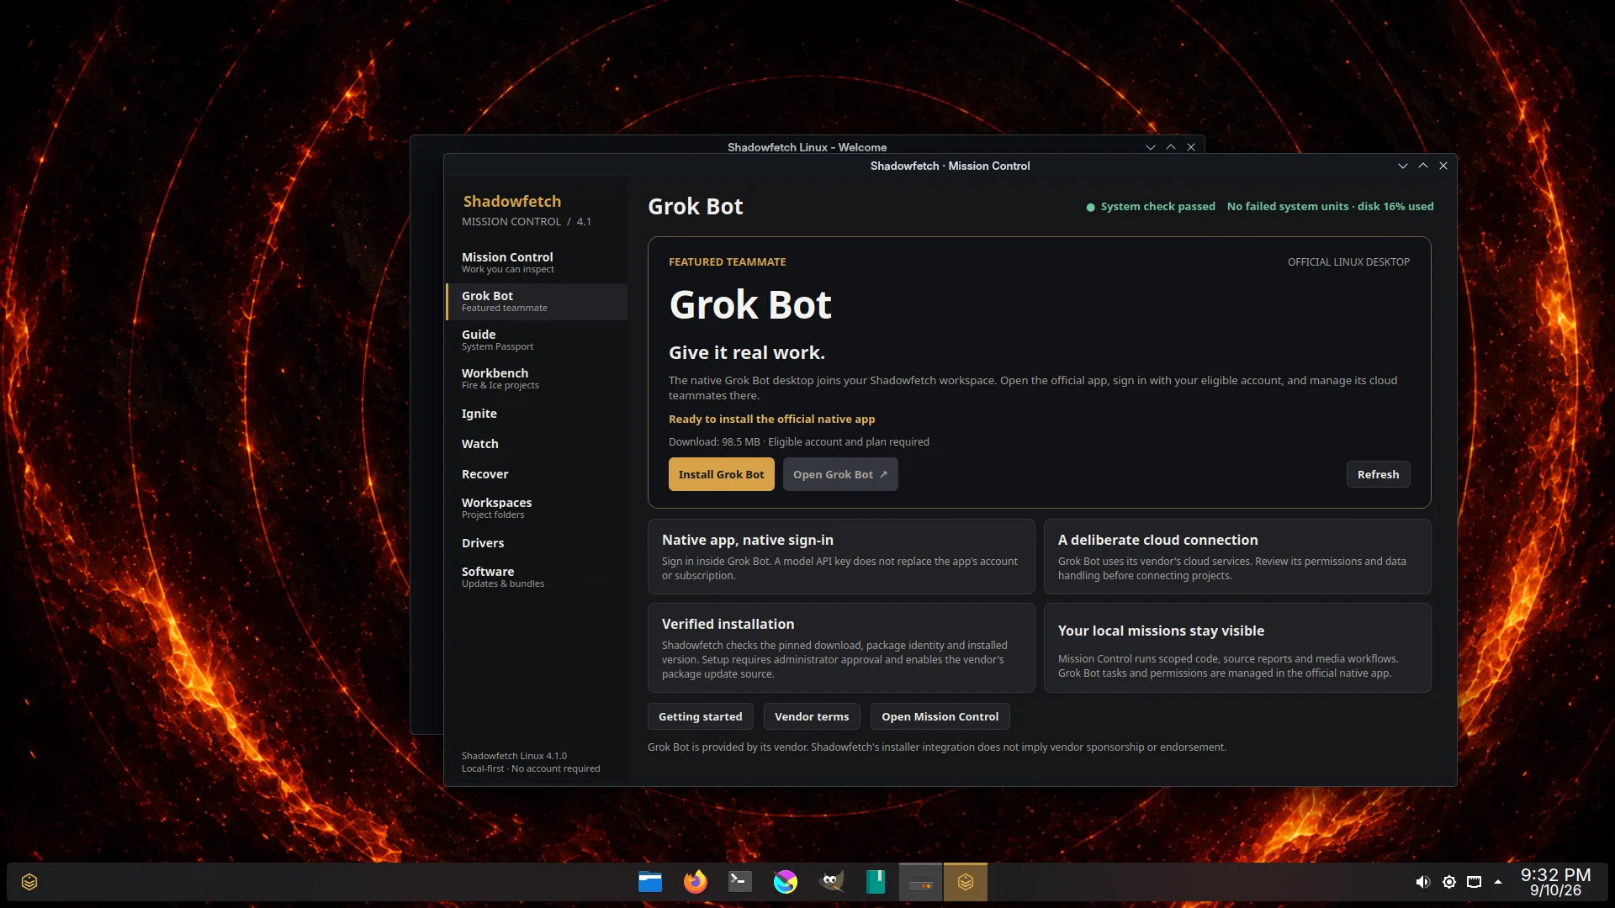Open GIMP from the taskbar

(x=831, y=882)
